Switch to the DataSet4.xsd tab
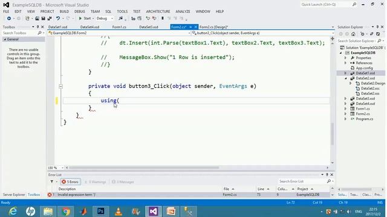The height and width of the screenshot is (217, 387). tap(89, 27)
